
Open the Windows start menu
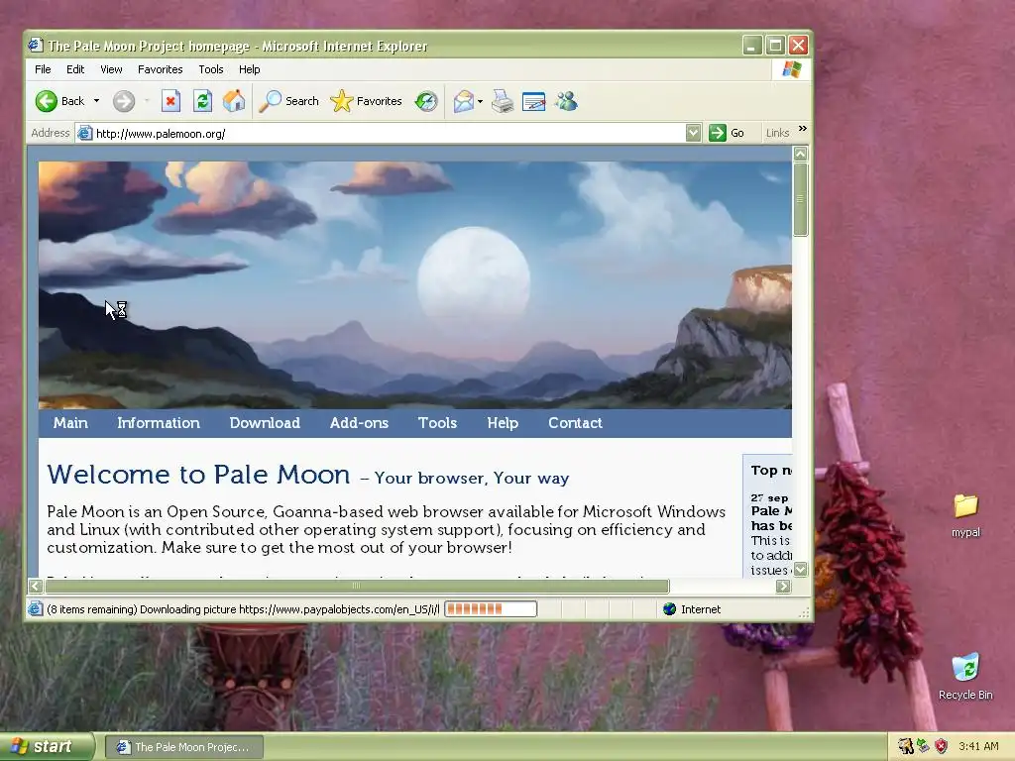(47, 747)
